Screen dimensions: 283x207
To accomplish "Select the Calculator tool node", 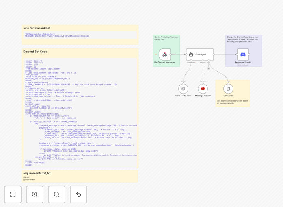I will pyautogui.click(x=228, y=89).
